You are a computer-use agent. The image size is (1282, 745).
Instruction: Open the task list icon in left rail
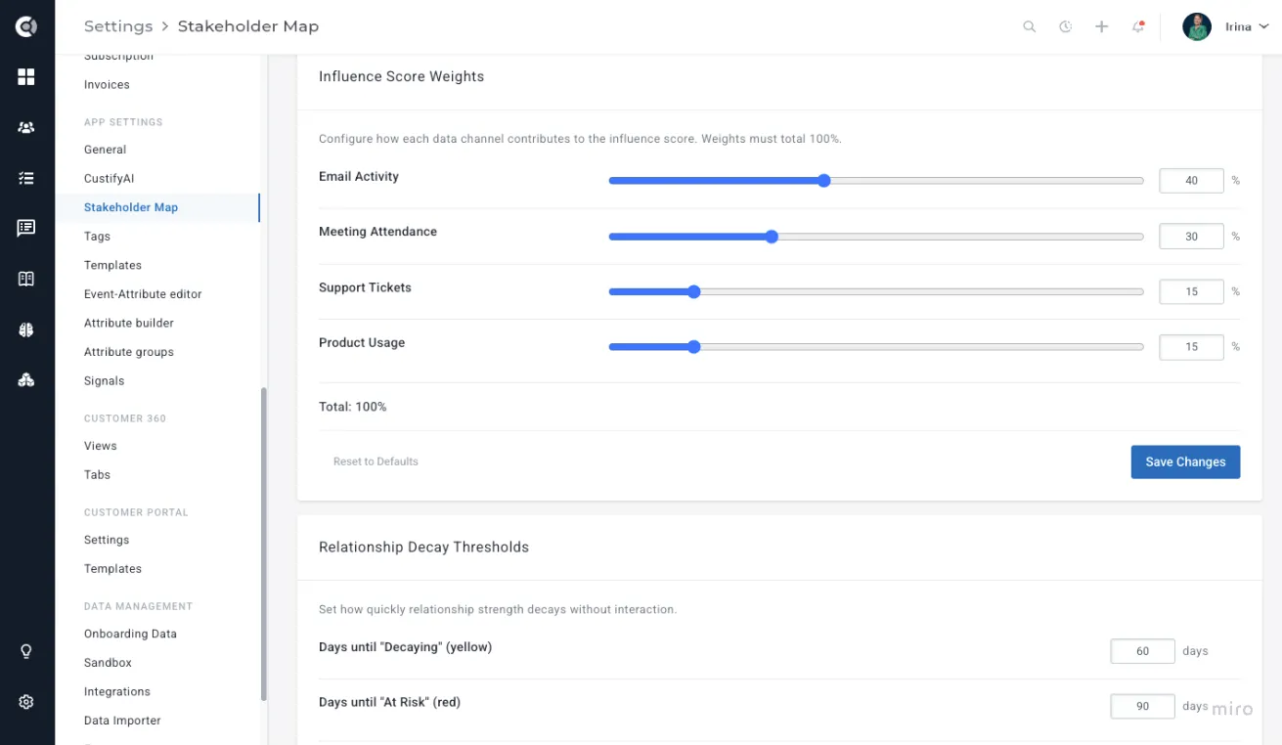point(26,179)
